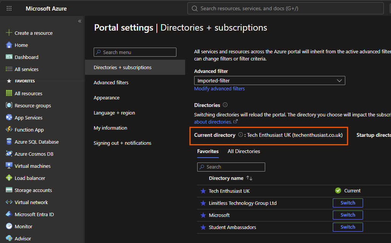Expand the Imported-filter advanced filter dropdown

270,80
